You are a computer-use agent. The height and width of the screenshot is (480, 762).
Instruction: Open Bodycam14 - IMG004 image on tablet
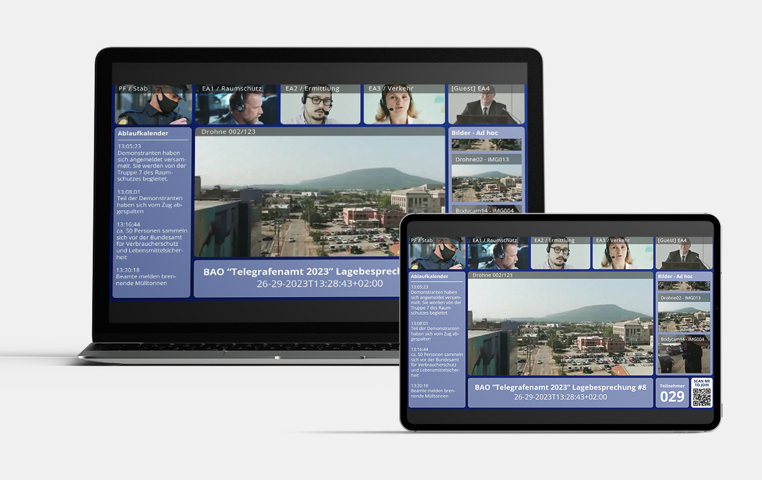[x=684, y=356]
